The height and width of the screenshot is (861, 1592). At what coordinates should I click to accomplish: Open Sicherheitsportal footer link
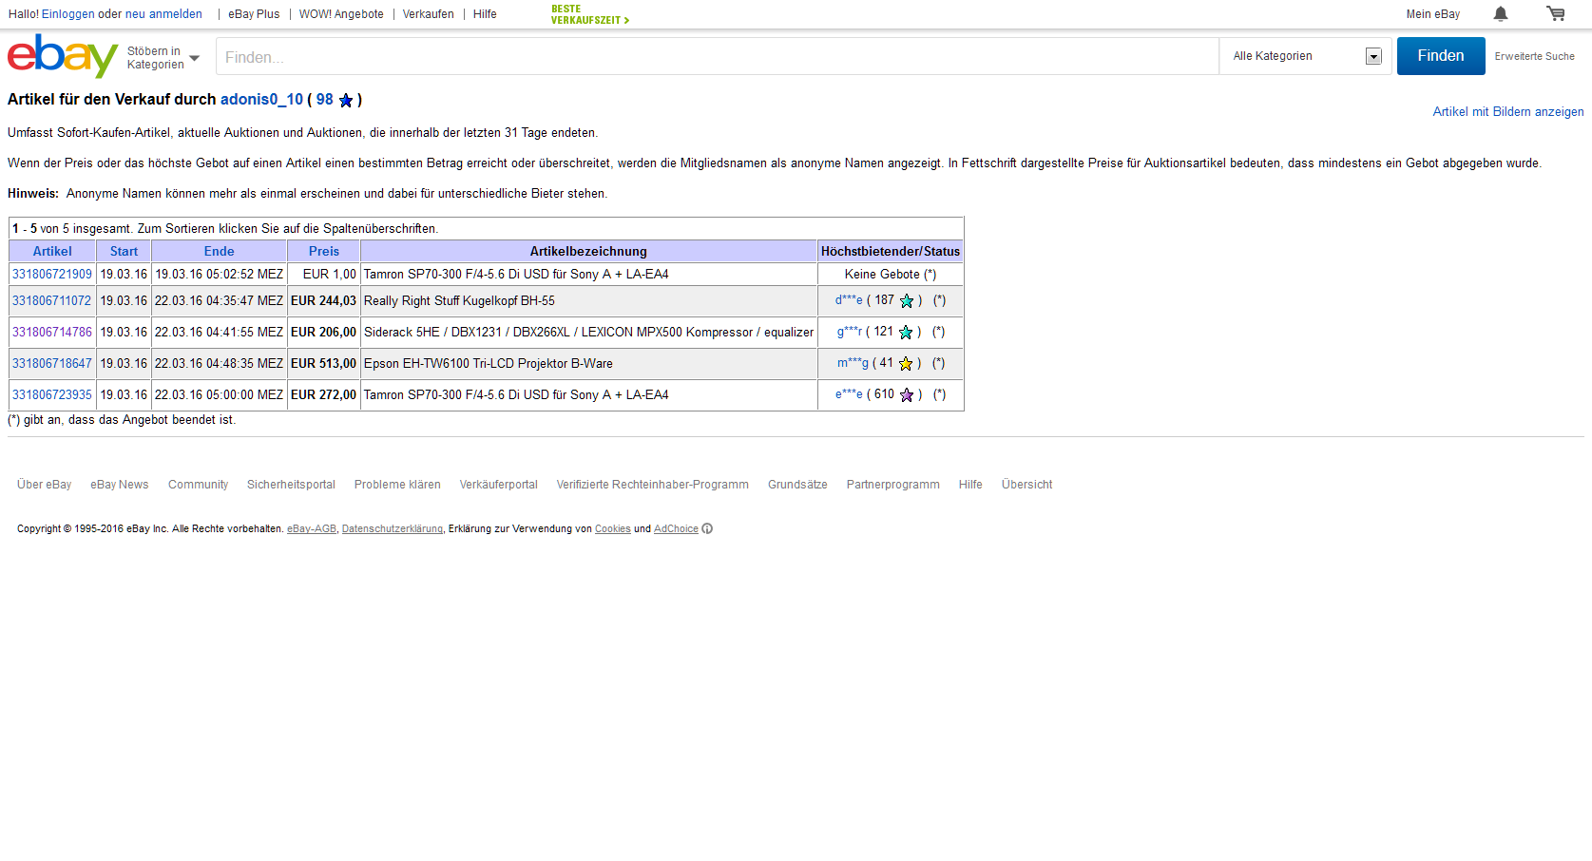coord(291,485)
